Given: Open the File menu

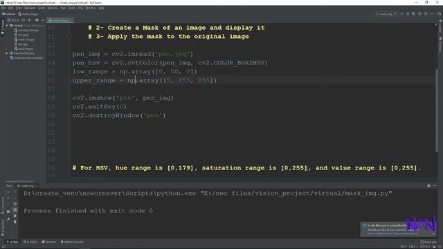Looking at the screenshot, I should pyautogui.click(x=3, y=8).
